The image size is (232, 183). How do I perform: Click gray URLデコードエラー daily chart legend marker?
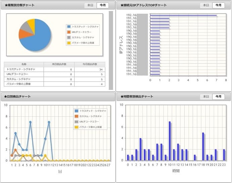76,121
